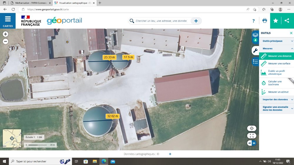Screen dimensions: 294x165
Task: Open the legend list icon
Action: pyautogui.click(x=255, y=62)
